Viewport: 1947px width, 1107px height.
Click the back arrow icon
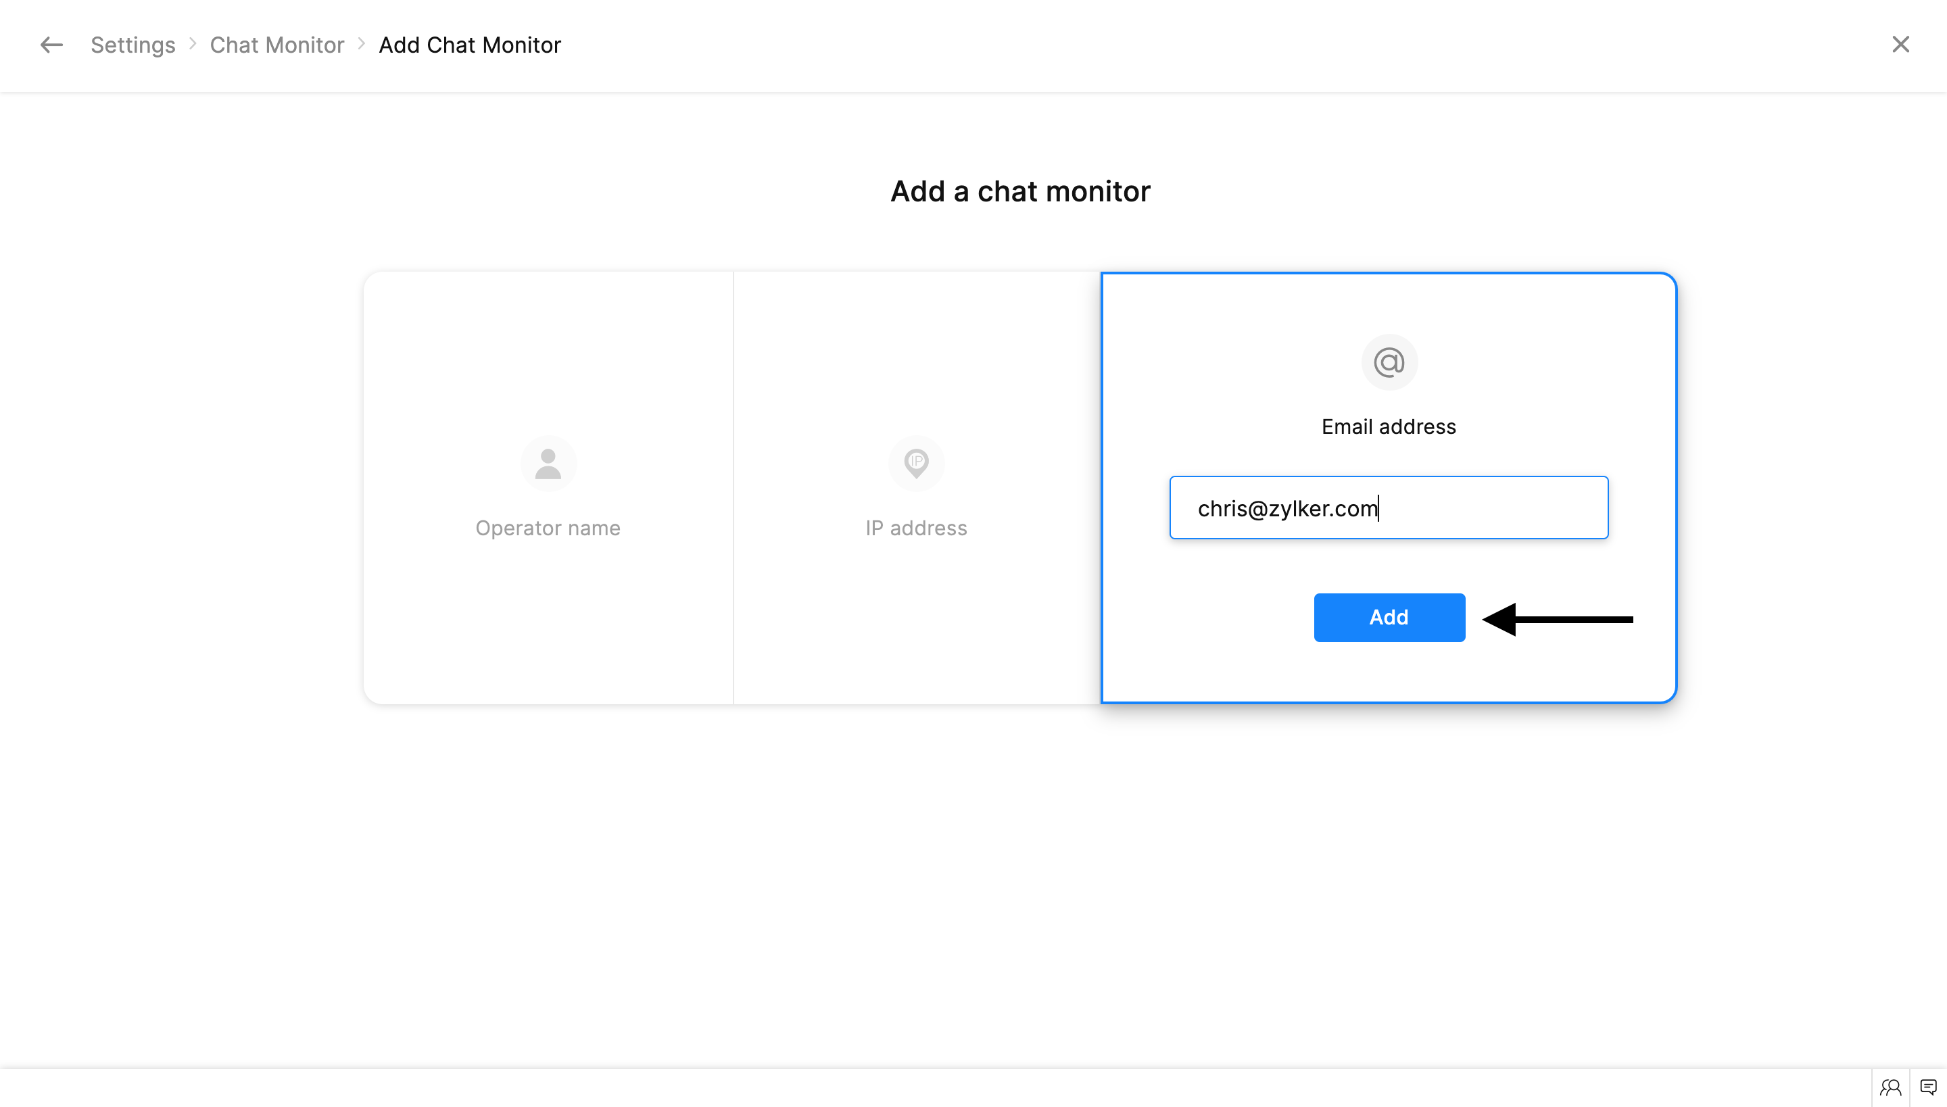(x=51, y=45)
